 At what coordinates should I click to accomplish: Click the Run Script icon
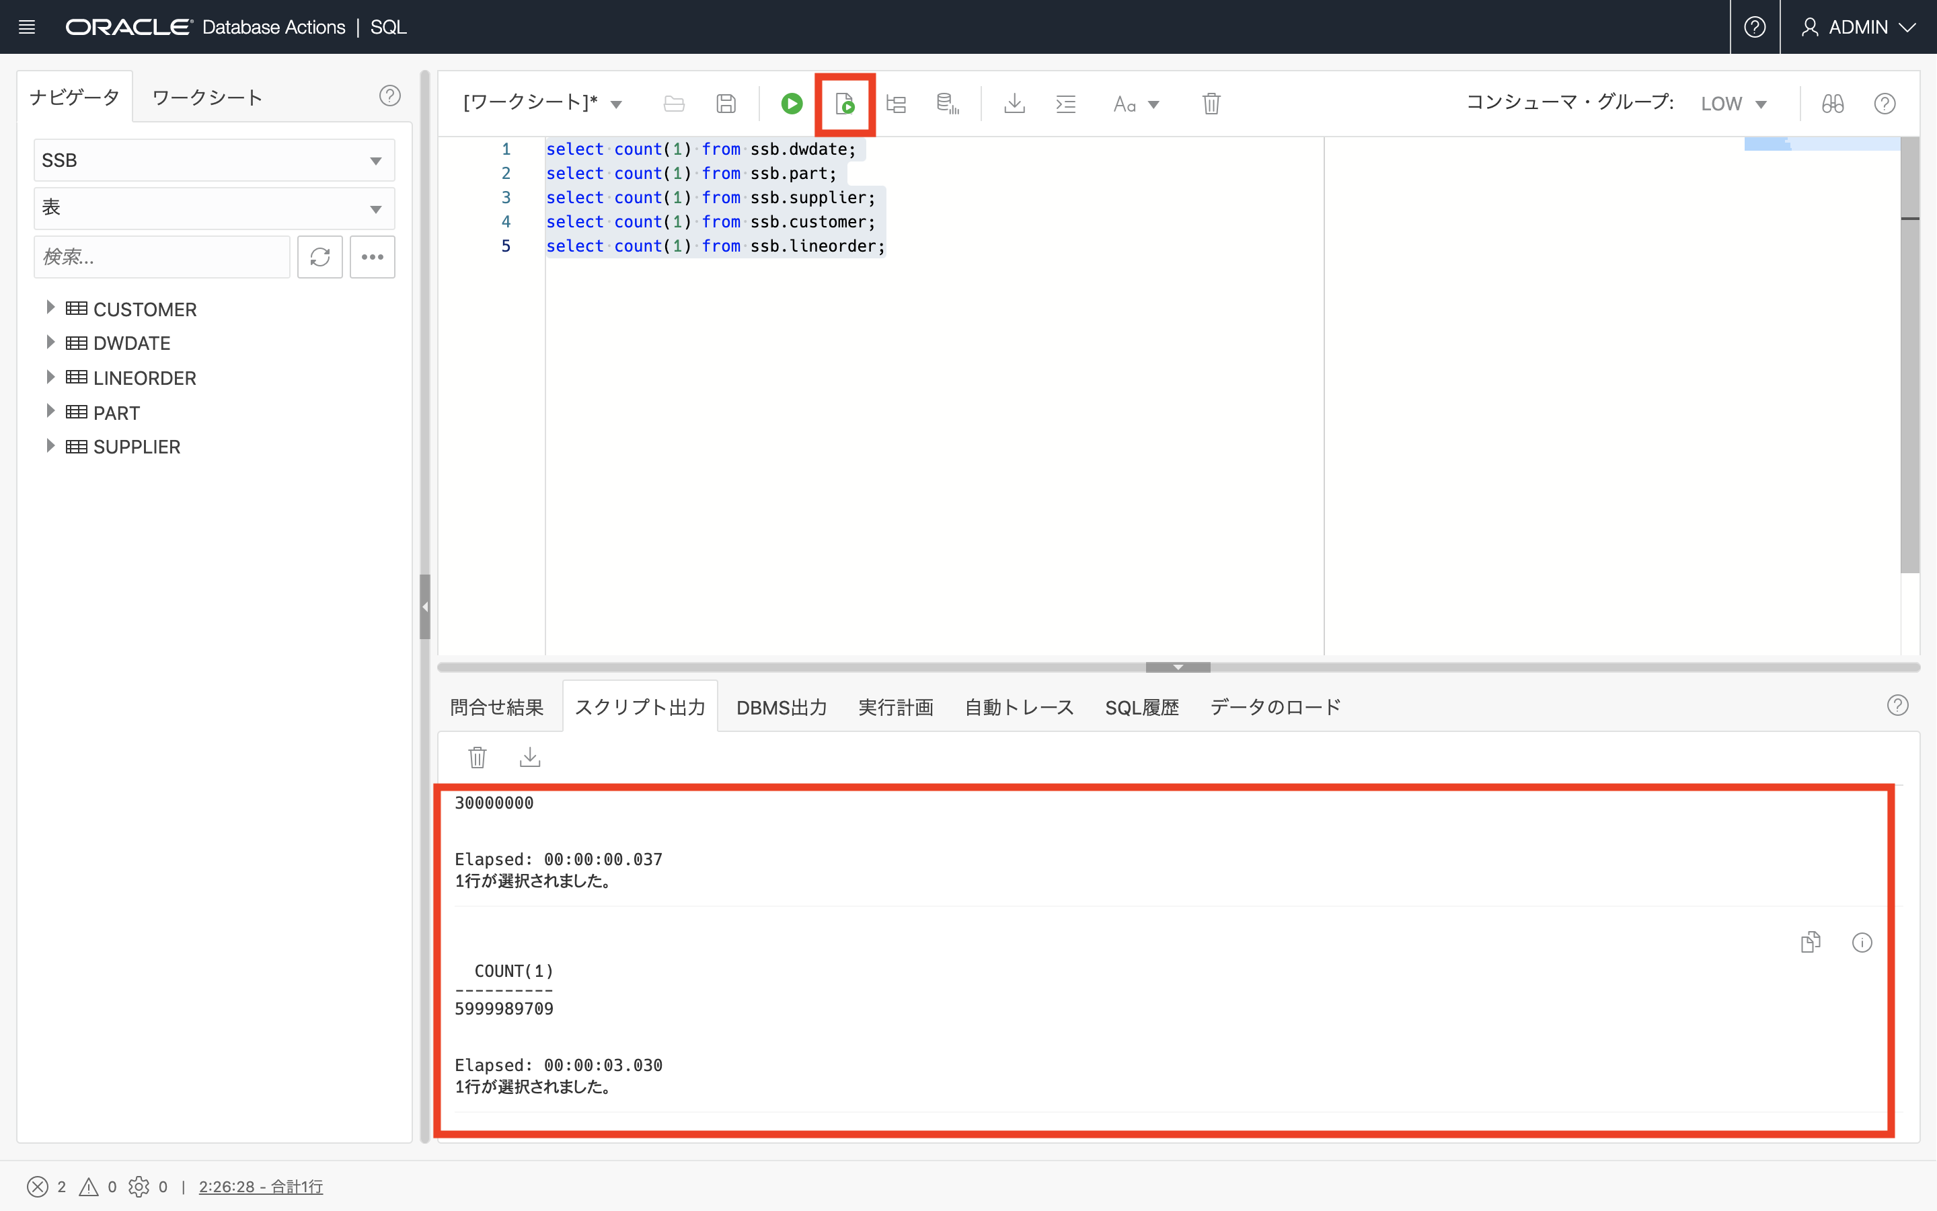[845, 104]
